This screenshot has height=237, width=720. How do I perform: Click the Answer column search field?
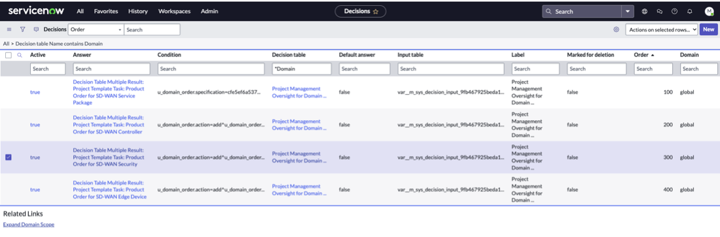pyautogui.click(x=111, y=69)
